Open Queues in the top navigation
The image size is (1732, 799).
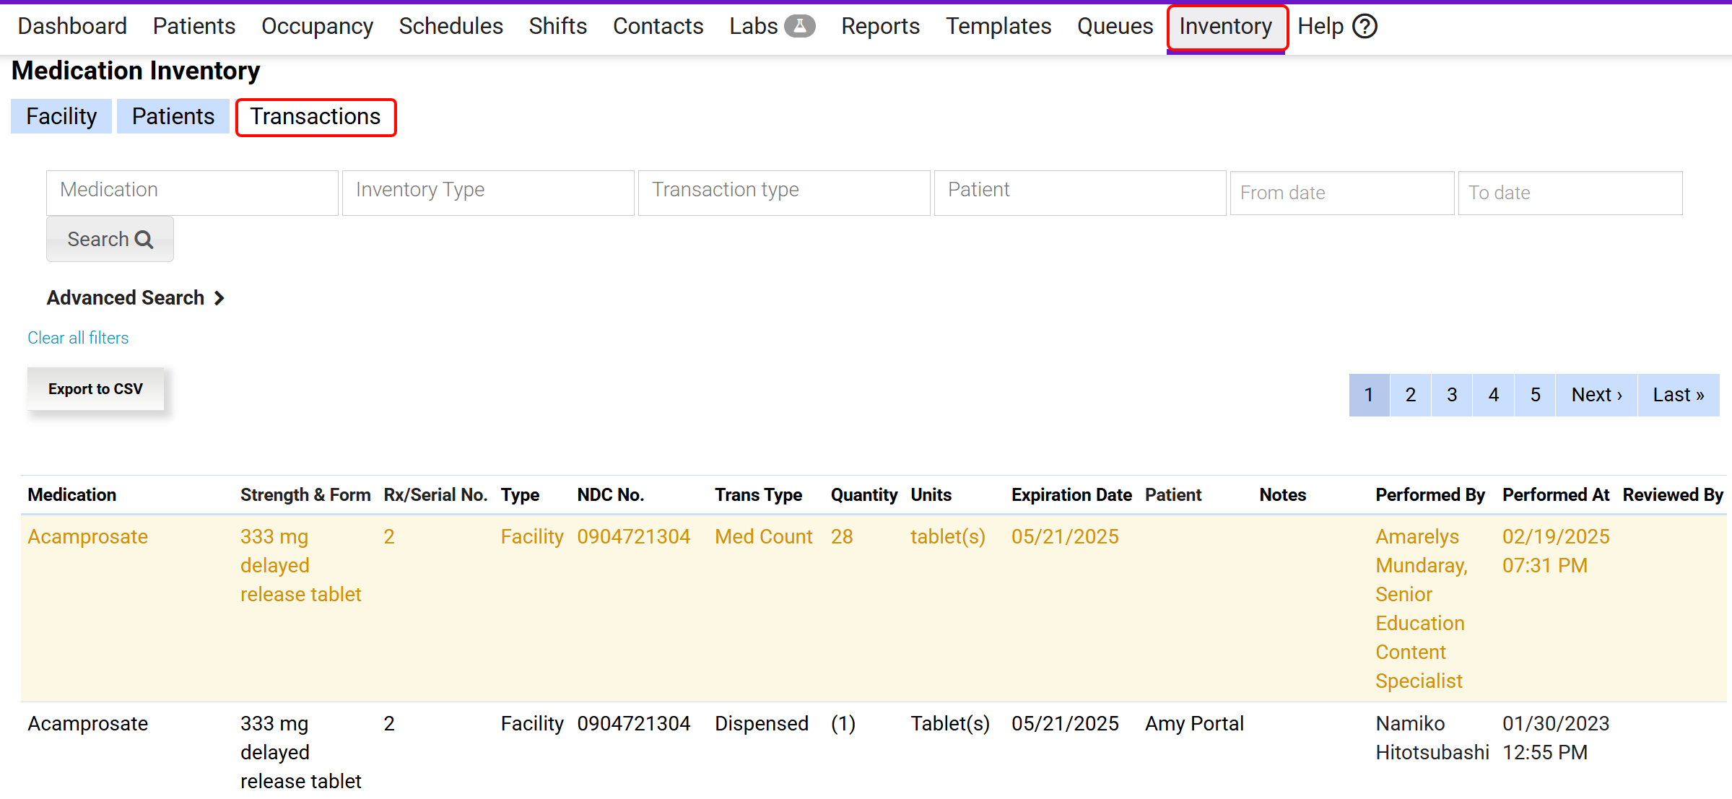pyautogui.click(x=1115, y=26)
